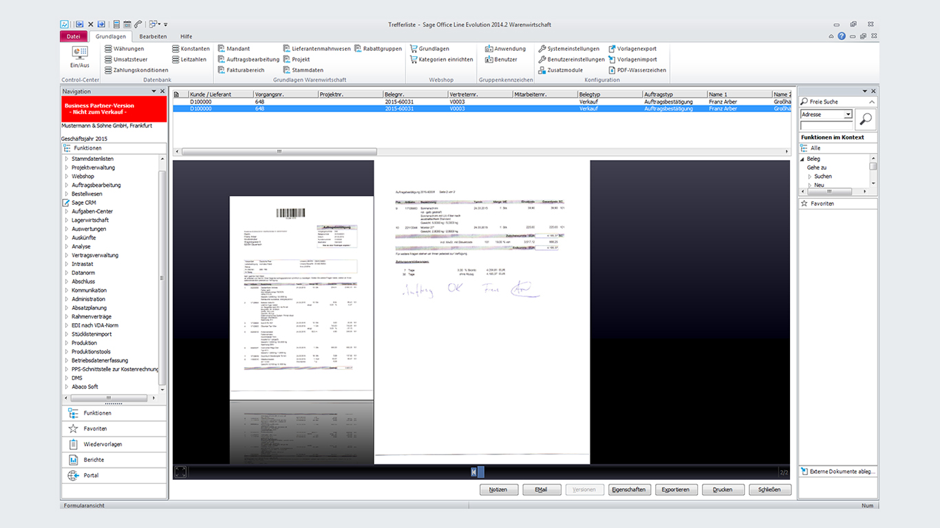Open Auftragsbearbeitung in the ribbon
This screenshot has height=528, width=940.
coord(248,59)
